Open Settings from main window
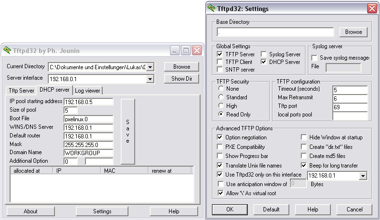The width and height of the screenshot is (380, 220). [102, 211]
